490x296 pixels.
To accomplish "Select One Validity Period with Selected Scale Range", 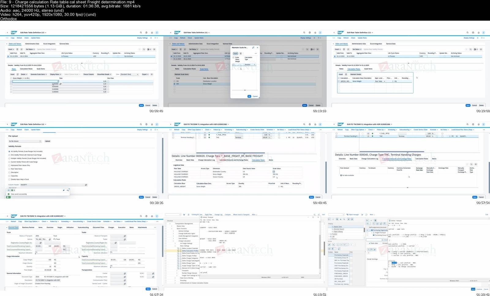I will 9,155.
